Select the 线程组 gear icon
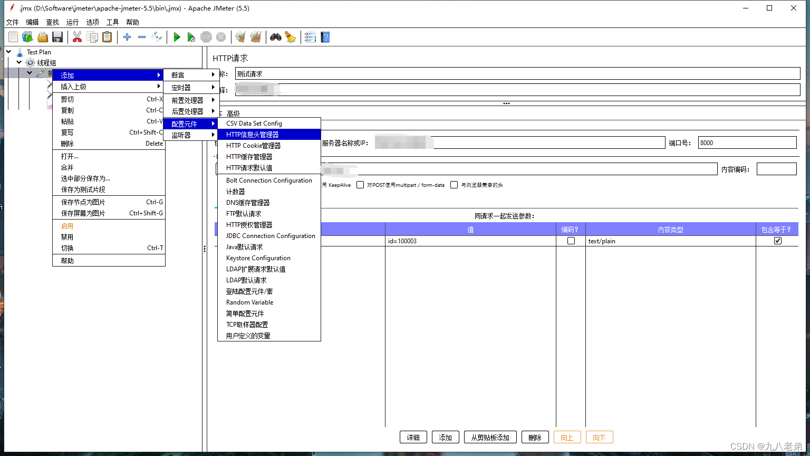 coord(31,63)
